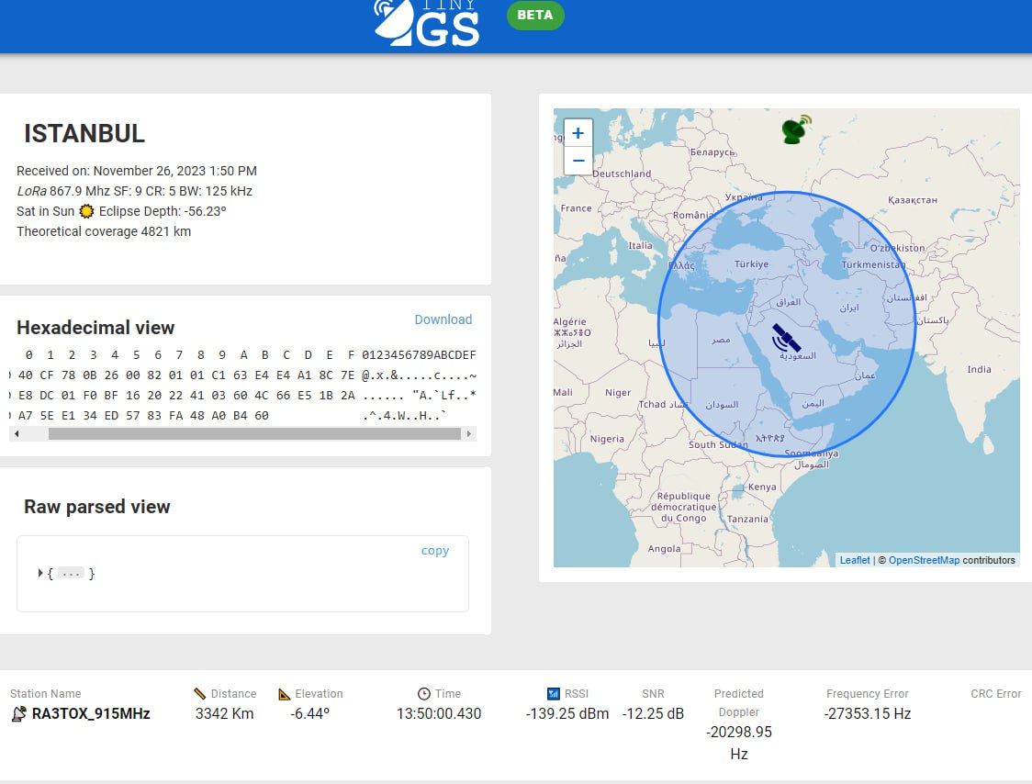Copy the raw parsed view content
Viewport: 1032px width, 784px height.
(434, 551)
